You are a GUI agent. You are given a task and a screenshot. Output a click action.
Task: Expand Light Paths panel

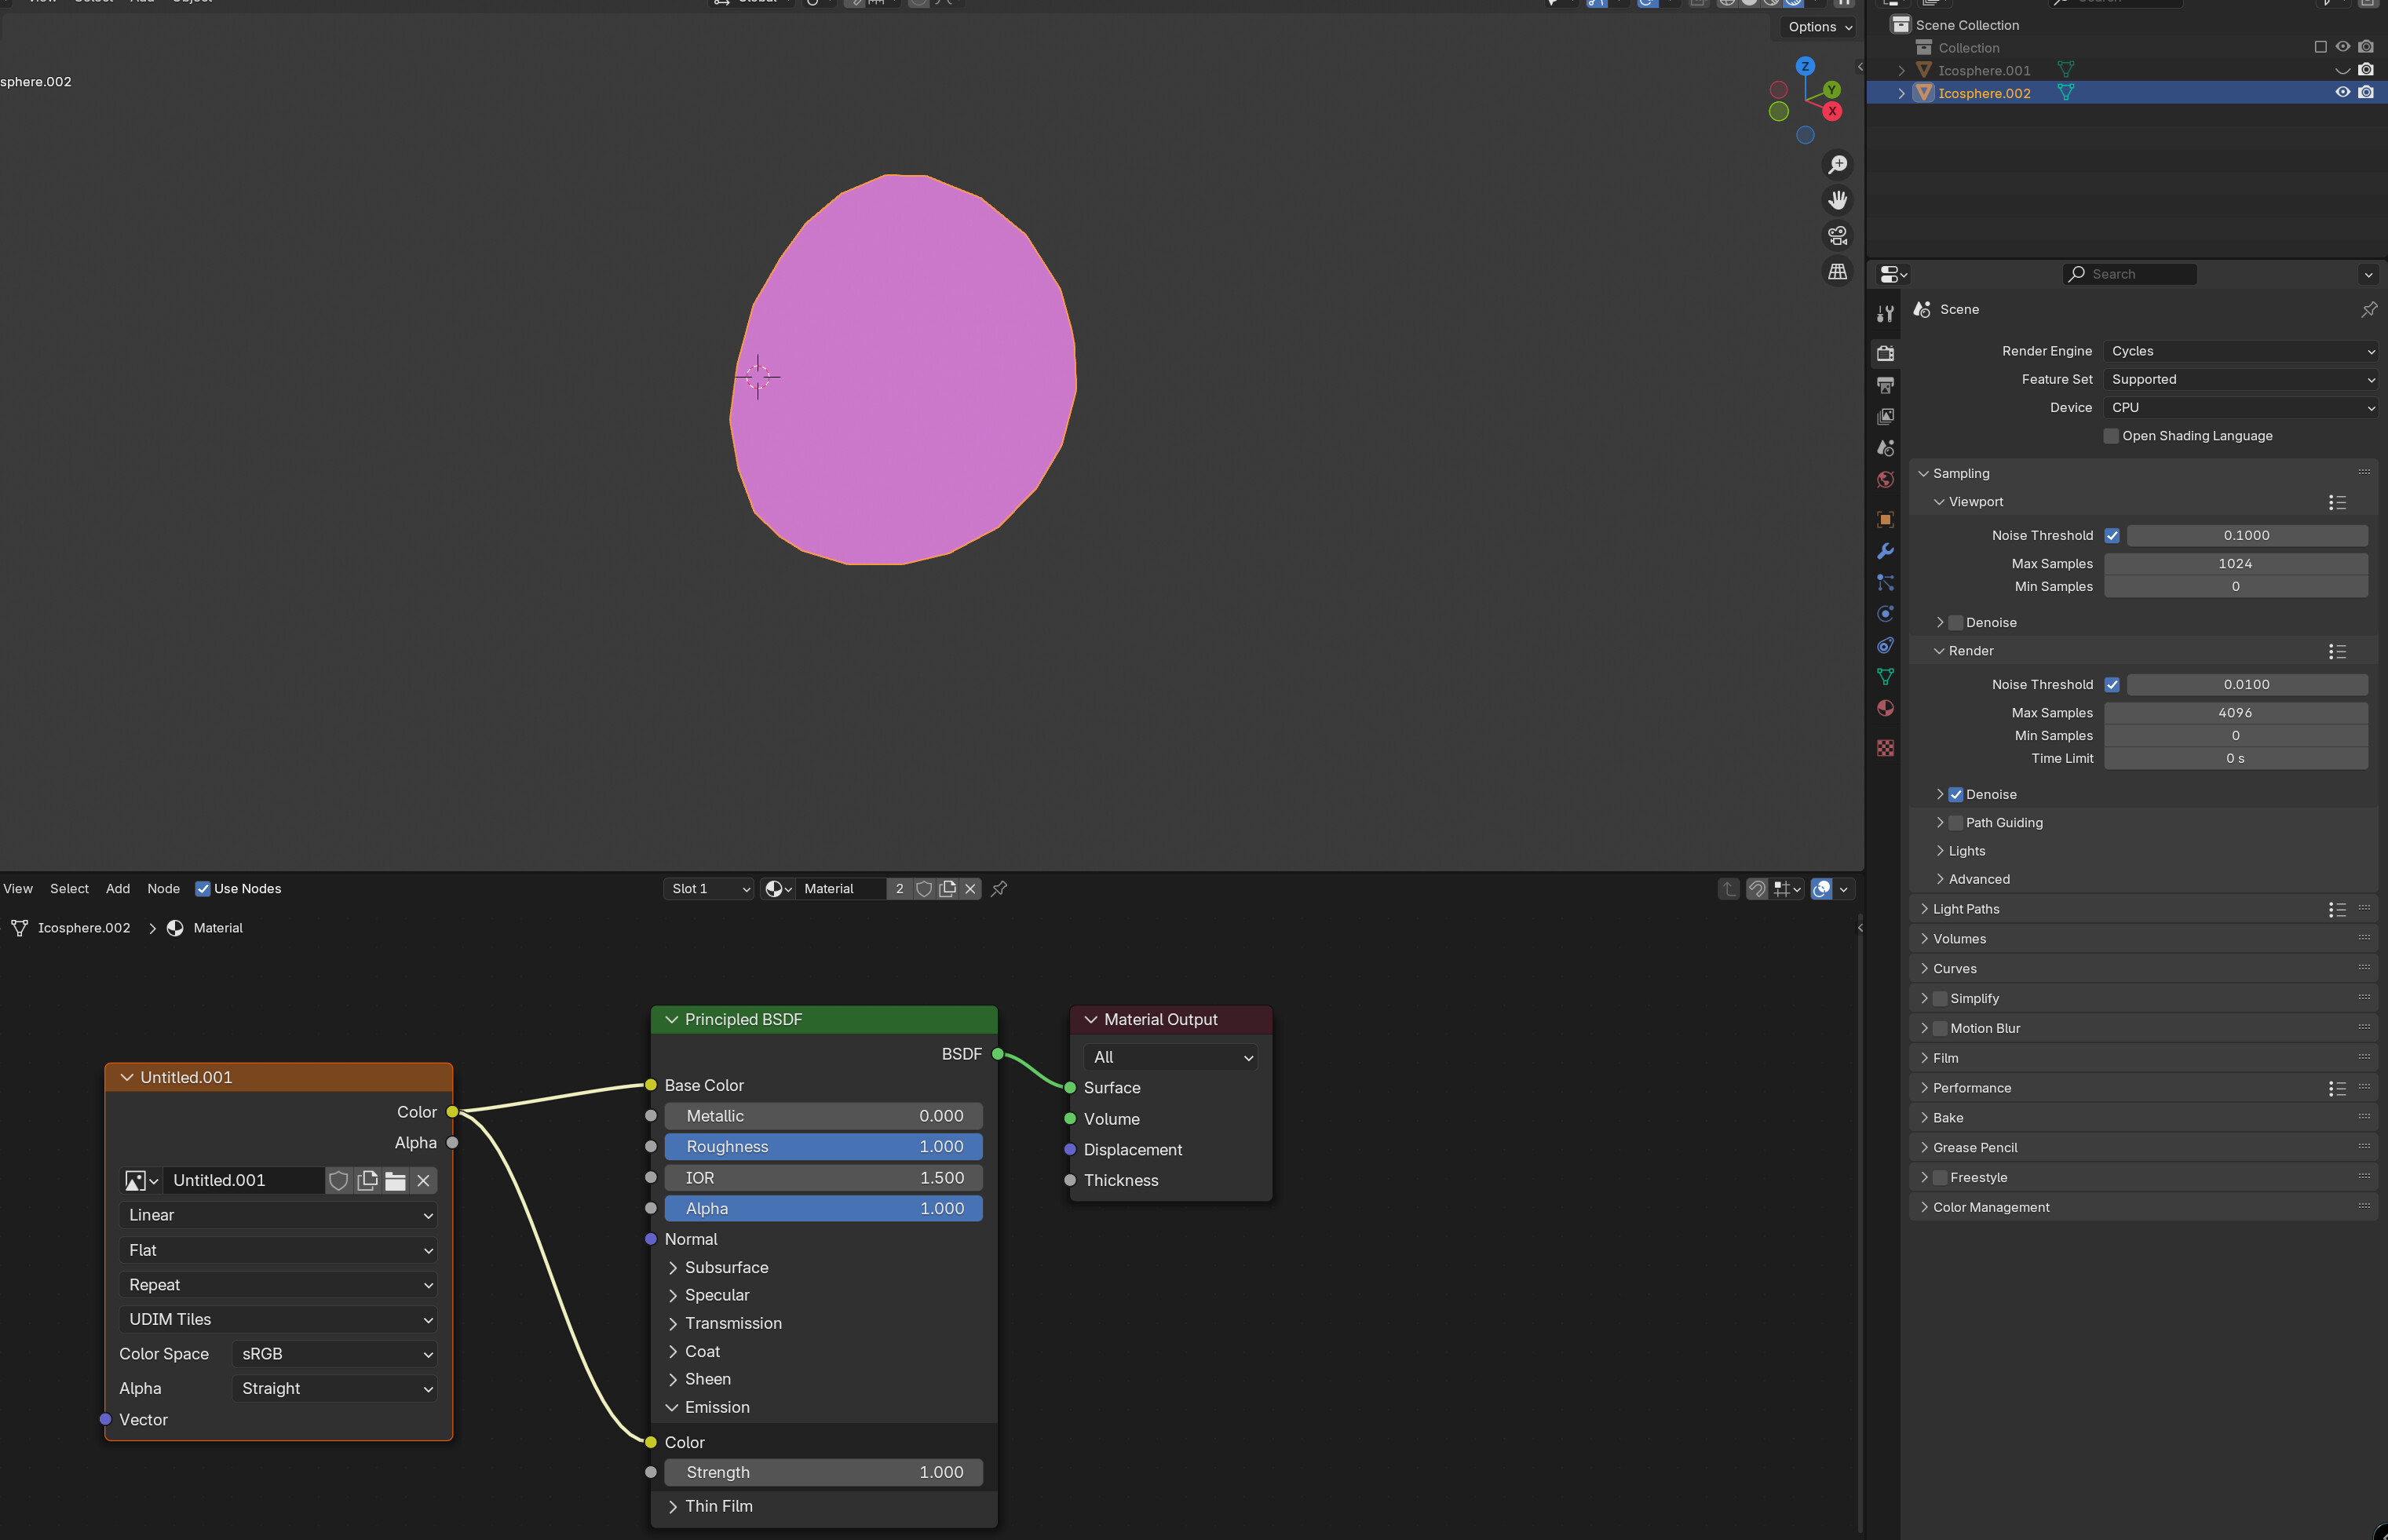click(x=1924, y=909)
